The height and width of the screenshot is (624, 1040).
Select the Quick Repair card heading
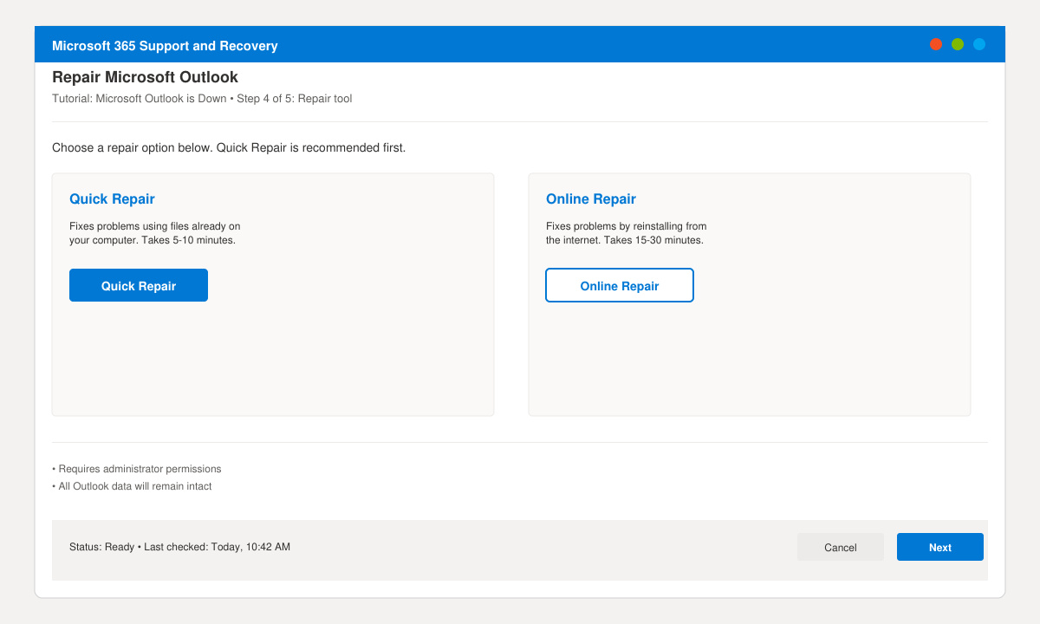[x=112, y=198]
